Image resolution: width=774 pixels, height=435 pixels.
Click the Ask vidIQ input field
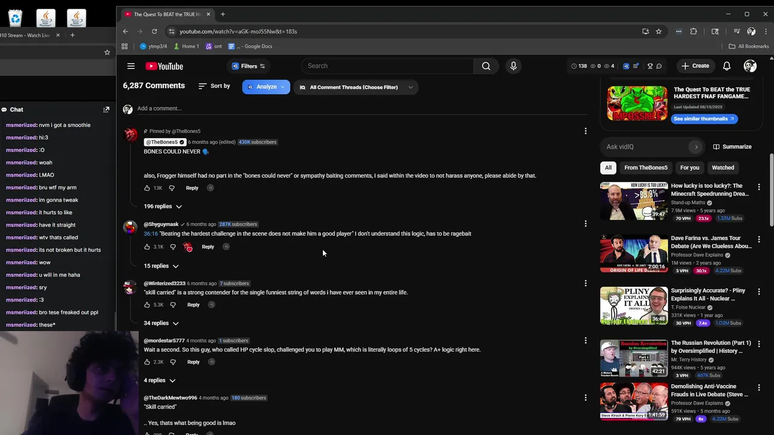(646, 147)
